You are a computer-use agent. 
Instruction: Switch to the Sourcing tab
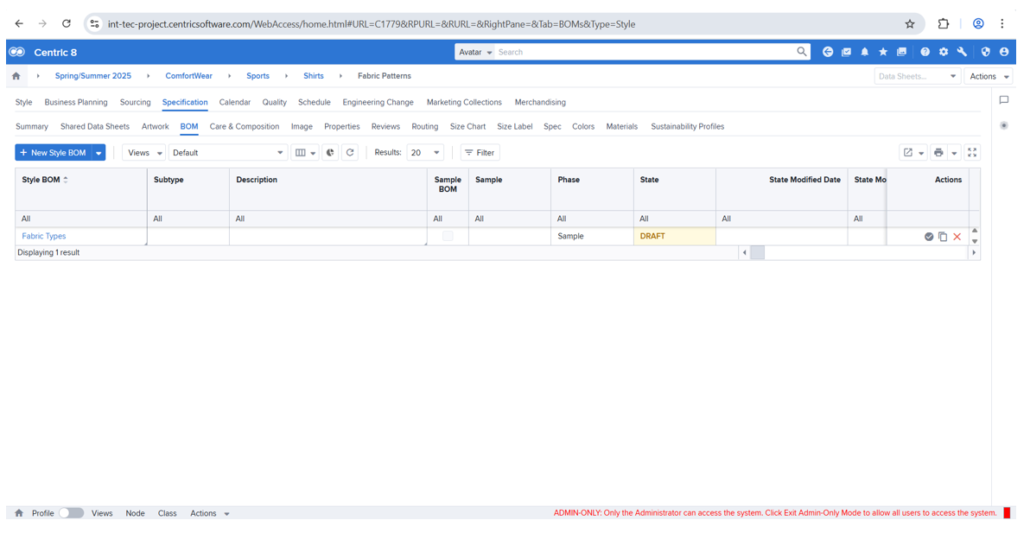[136, 103]
